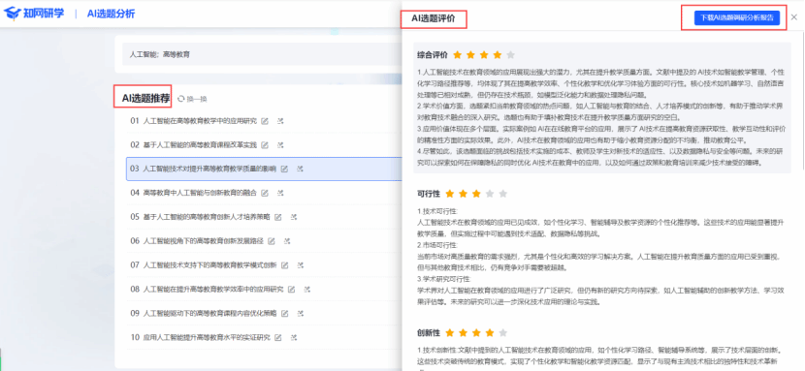805x371 pixels.
Task: Click evaluation icon after topic 06 edit icon
Action: (287, 241)
